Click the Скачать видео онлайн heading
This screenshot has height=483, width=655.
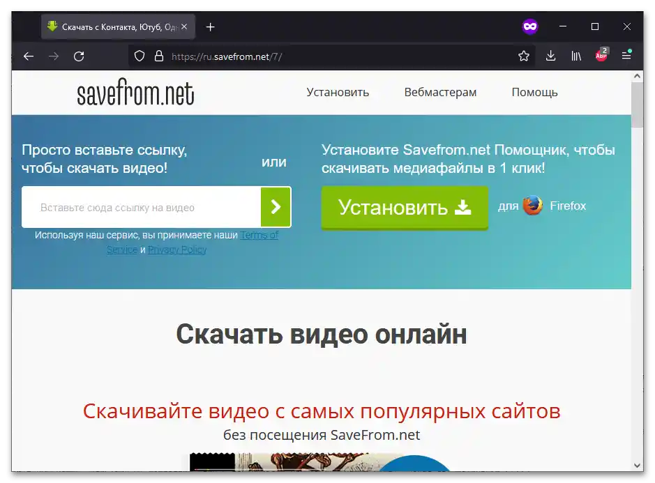pos(322,335)
